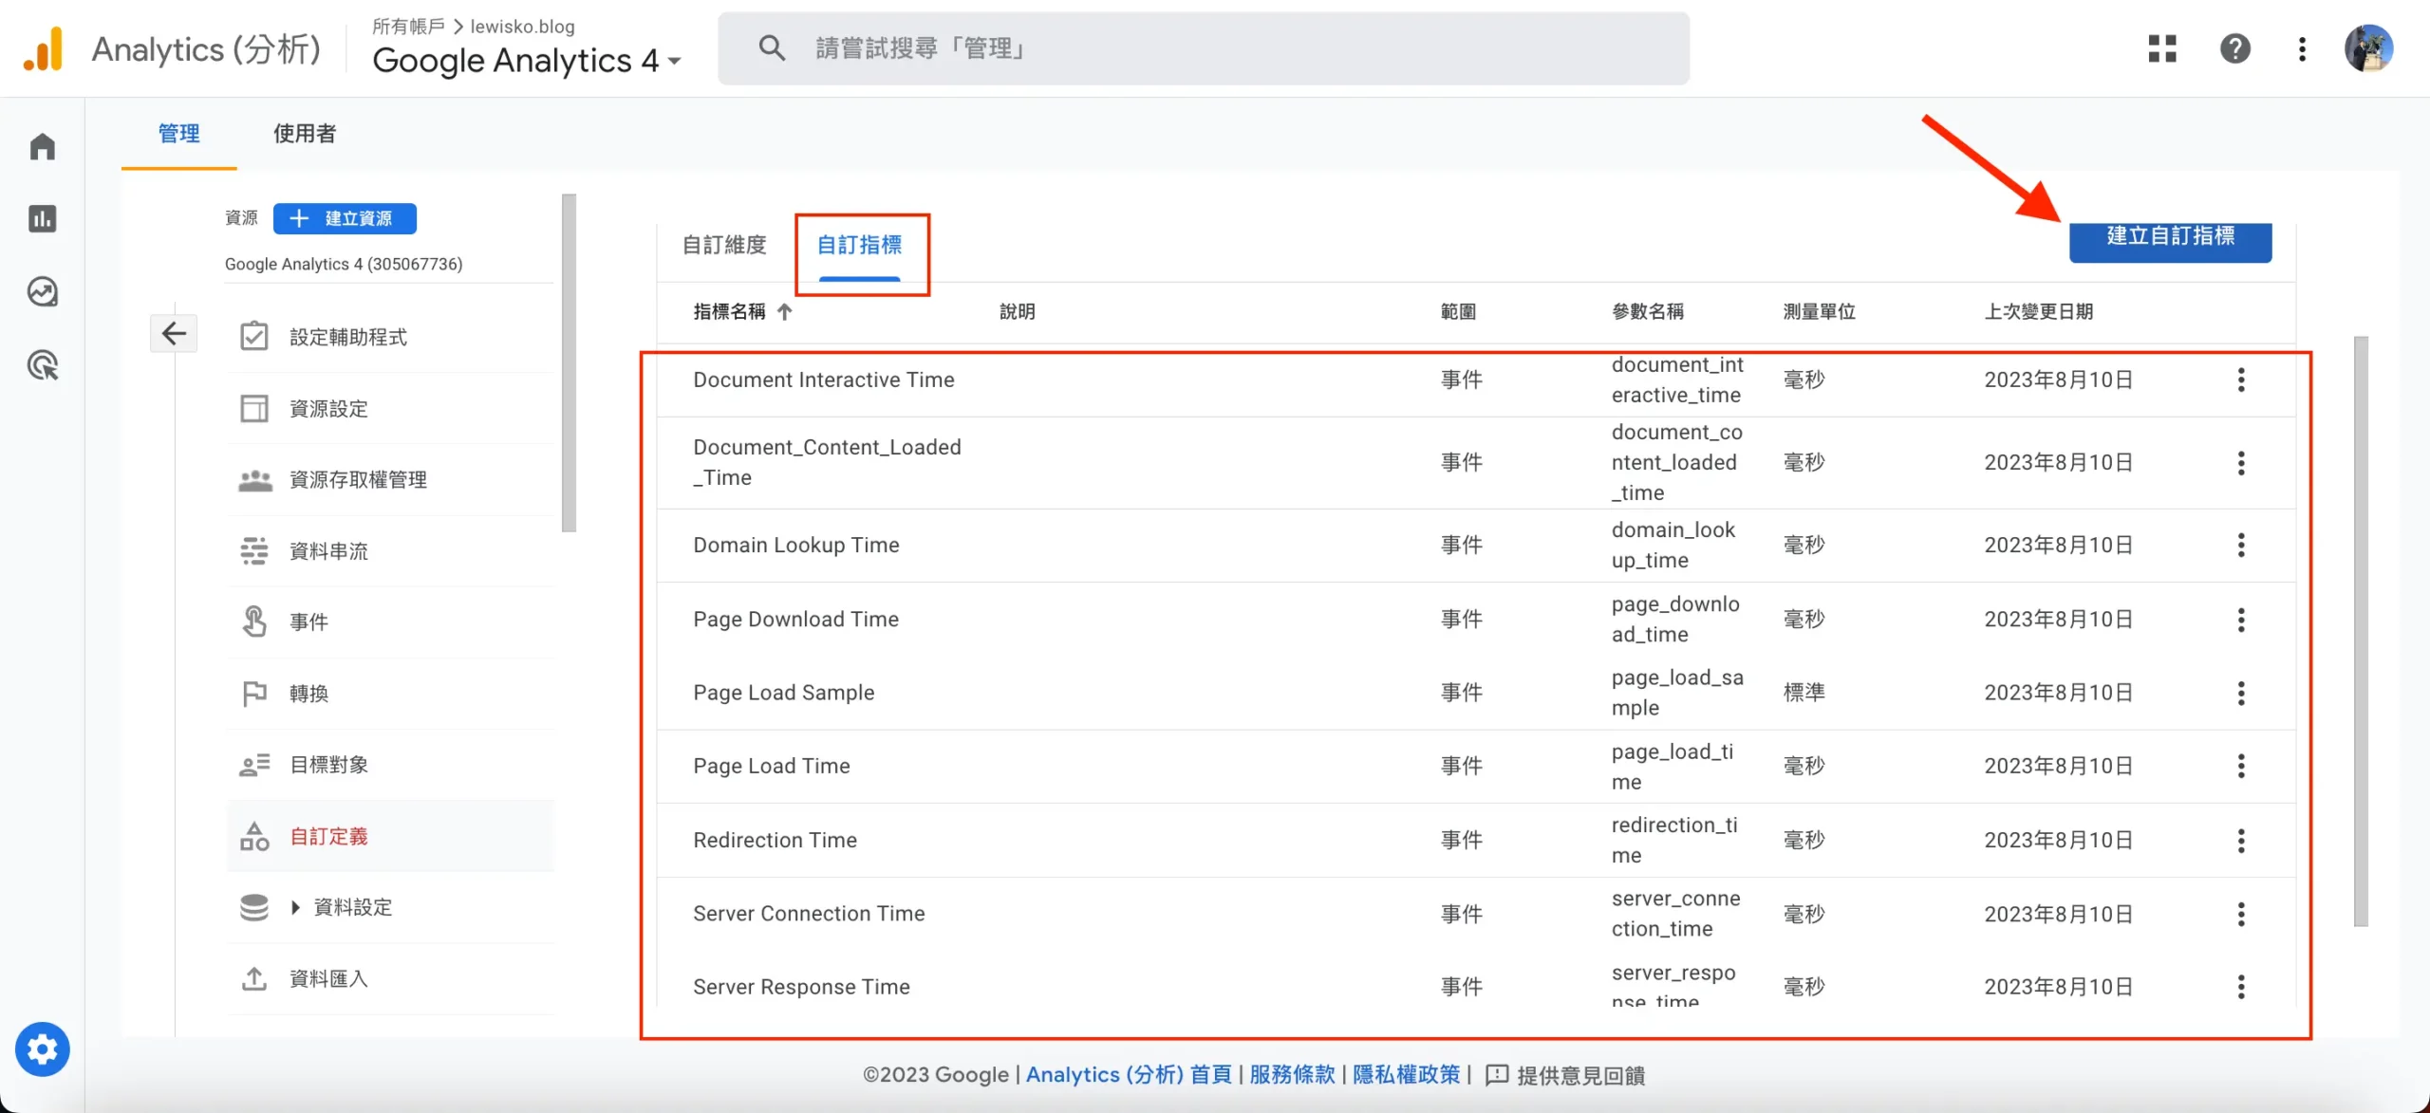
Task: Click the 參數名稱 column header
Action: 1647,311
